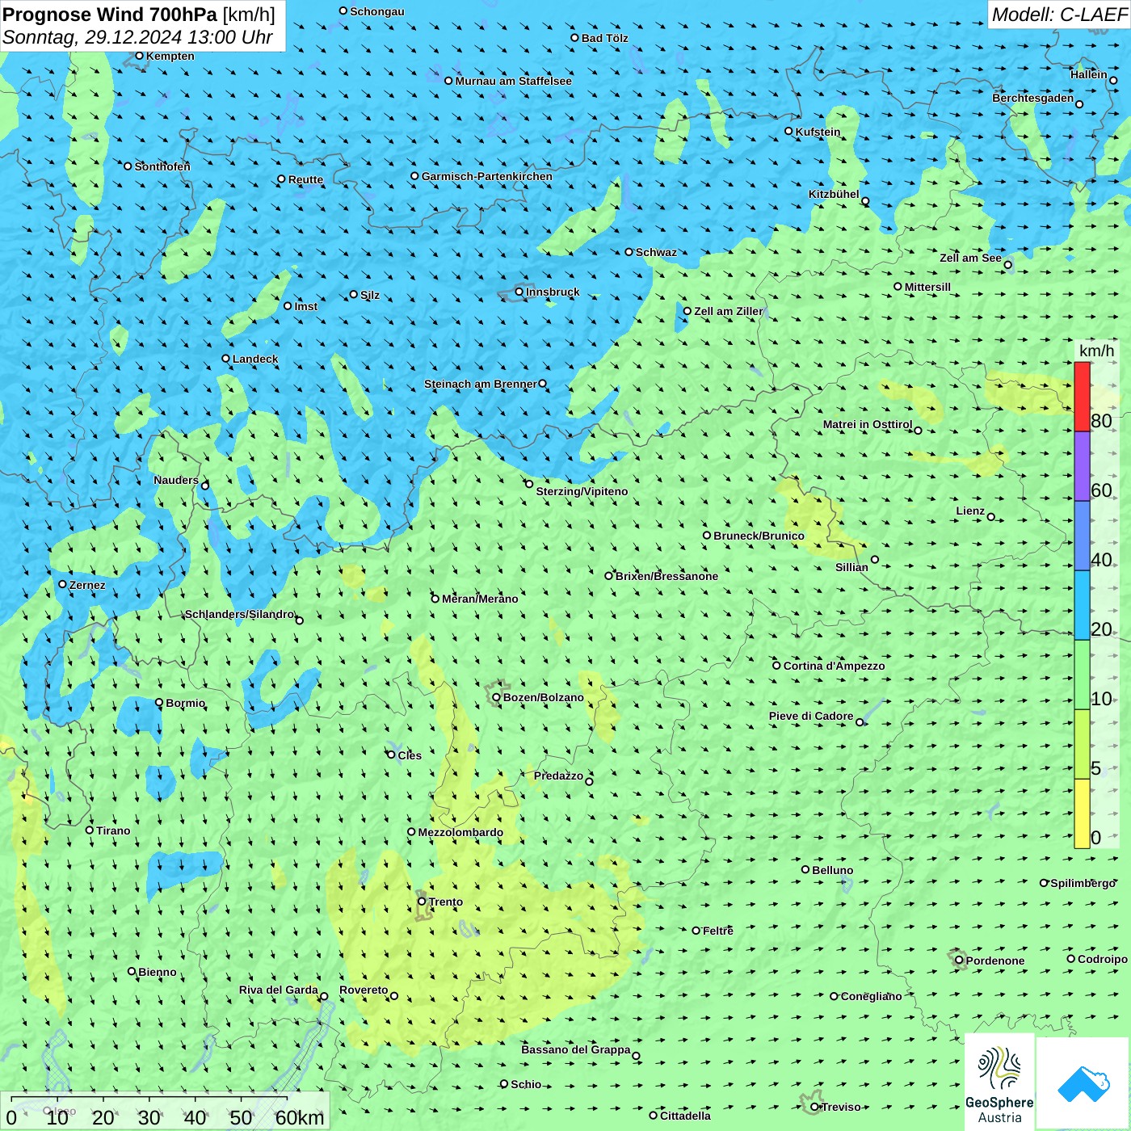1131x1131 pixels.
Task: Click the 'Murnau am Staffelsee' label
Action: tap(514, 81)
